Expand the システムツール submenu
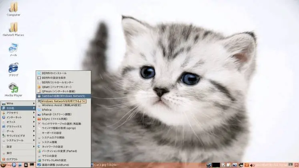The image size is (299, 168). coord(18,140)
